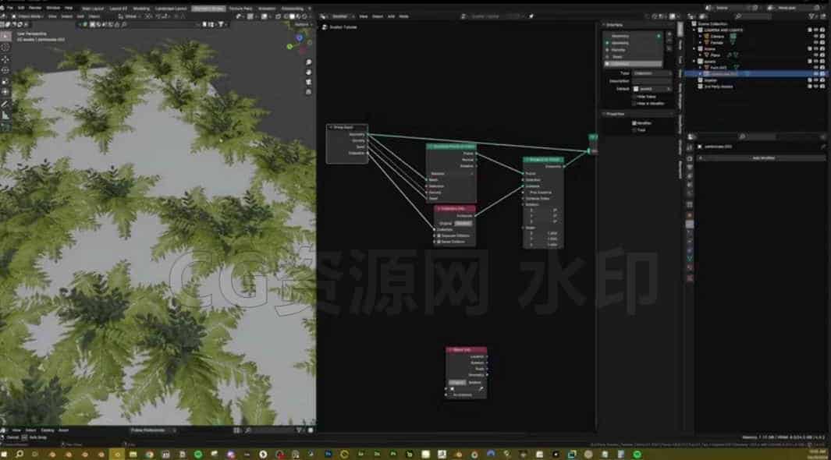This screenshot has width=831, height=460.
Task: Collapse the CAMERA AND LIGHTS collection
Action: pos(694,30)
